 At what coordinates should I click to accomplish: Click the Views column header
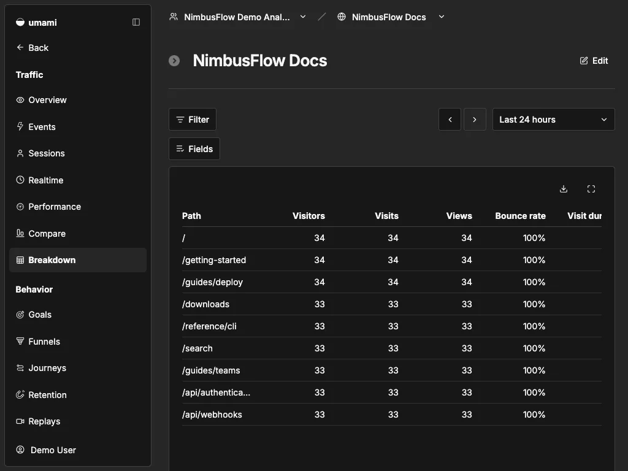pyautogui.click(x=459, y=216)
